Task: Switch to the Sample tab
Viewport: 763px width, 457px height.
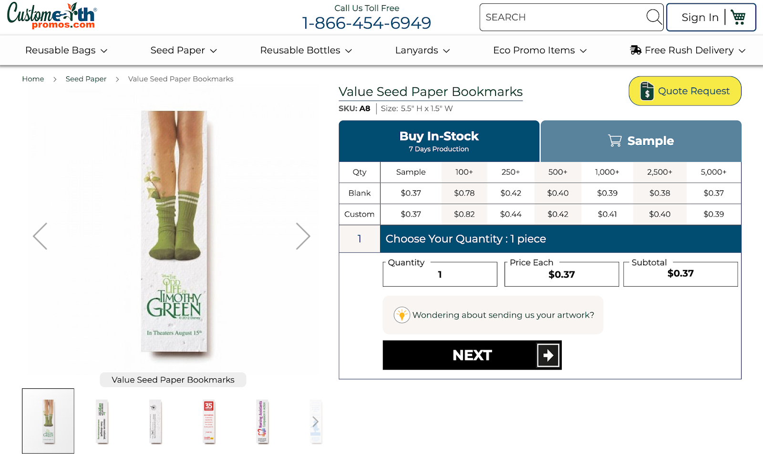Action: pyautogui.click(x=641, y=141)
